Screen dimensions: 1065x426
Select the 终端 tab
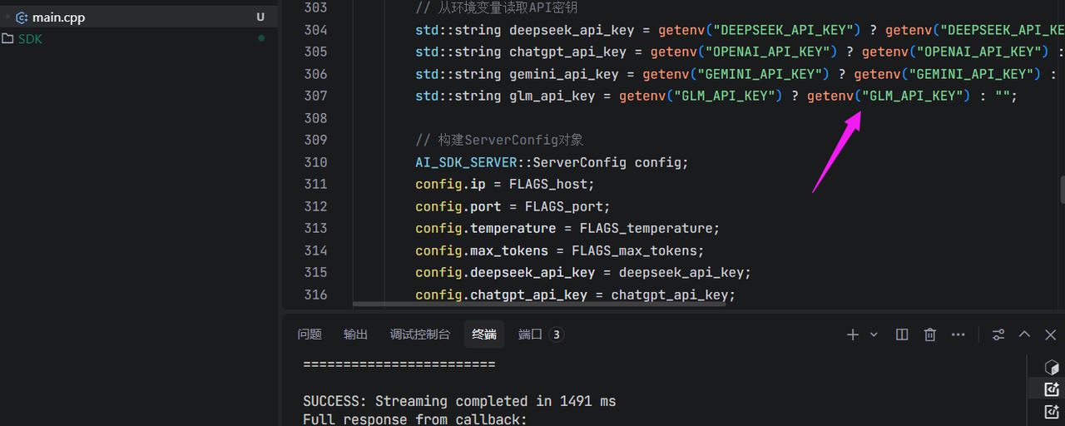click(x=484, y=334)
